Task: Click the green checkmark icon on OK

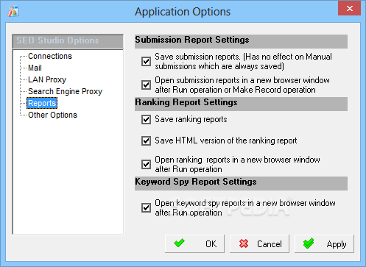Action: point(179,243)
